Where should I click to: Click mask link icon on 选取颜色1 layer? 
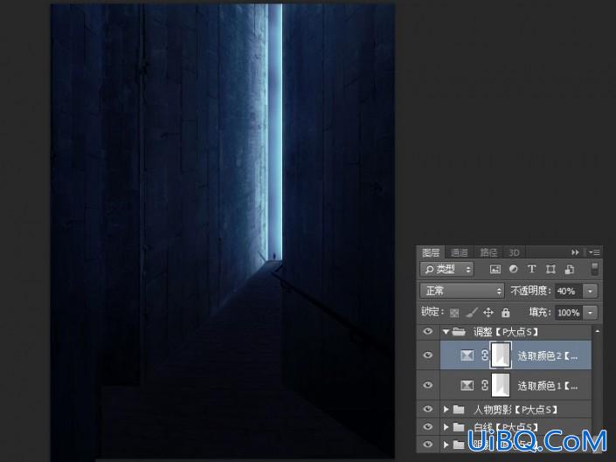click(x=484, y=385)
